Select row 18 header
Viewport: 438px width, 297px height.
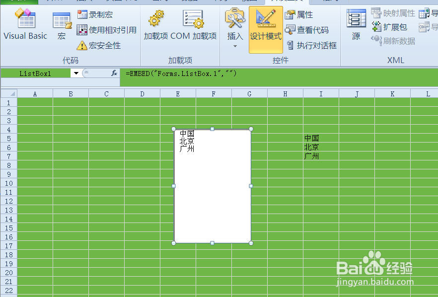(x=8, y=254)
